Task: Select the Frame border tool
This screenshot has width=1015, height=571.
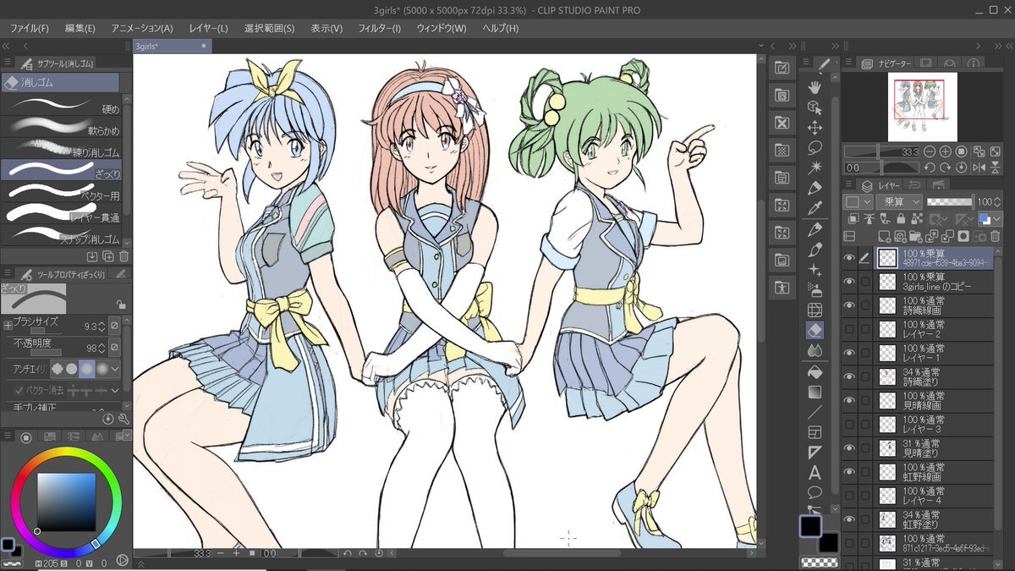Action: coord(815,432)
